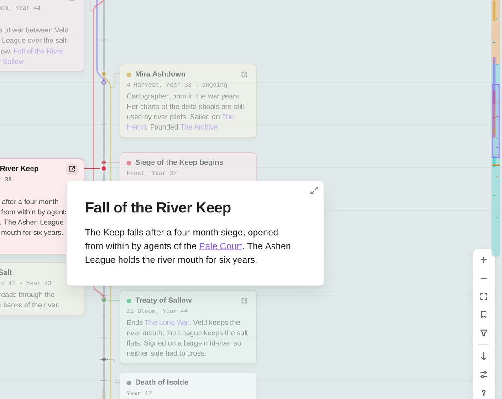The height and width of the screenshot is (399, 502).
Task: Follow the Pale Court link in the popup
Action: point(220,246)
